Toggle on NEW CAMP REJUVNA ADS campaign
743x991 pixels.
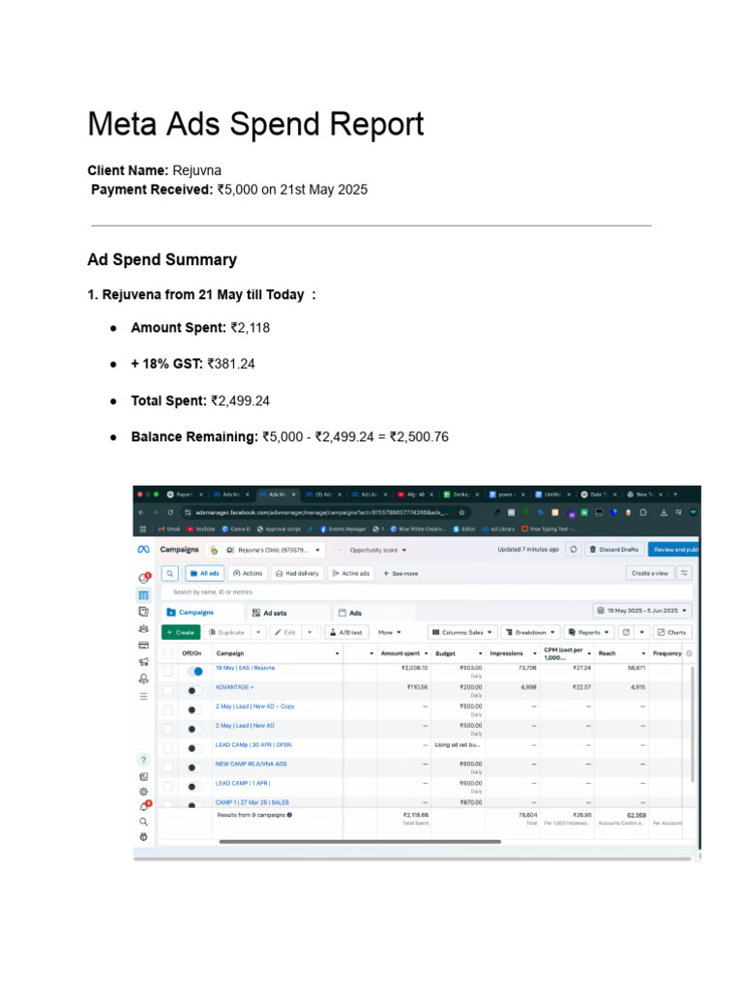[x=195, y=767]
